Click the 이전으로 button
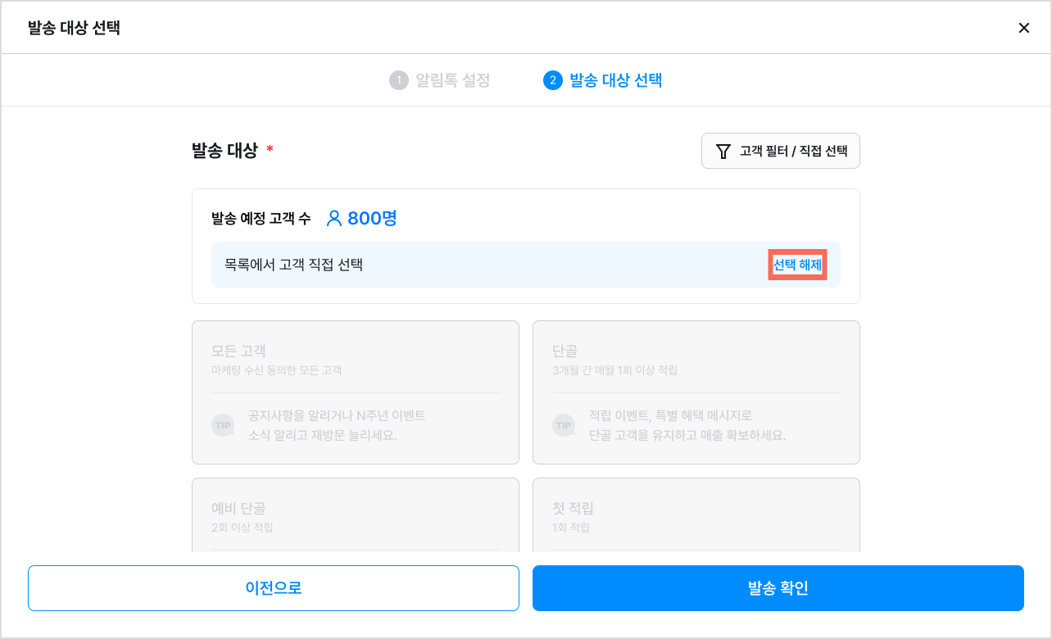The width and height of the screenshot is (1052, 639). [274, 588]
